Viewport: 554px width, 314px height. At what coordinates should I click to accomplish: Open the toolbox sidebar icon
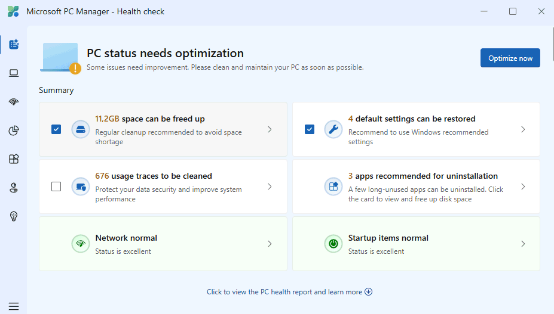14,188
